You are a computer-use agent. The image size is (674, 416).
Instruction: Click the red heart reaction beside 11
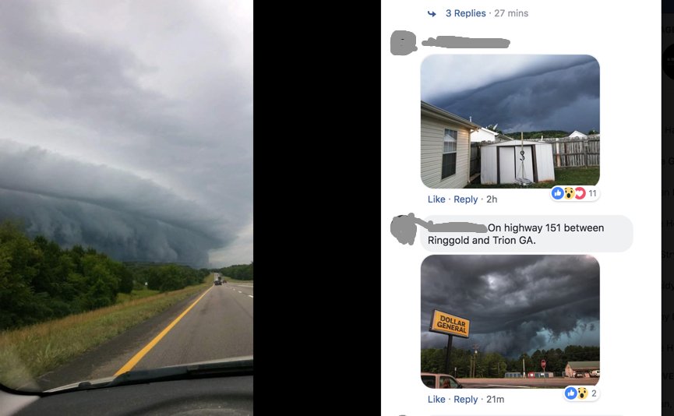(x=580, y=193)
